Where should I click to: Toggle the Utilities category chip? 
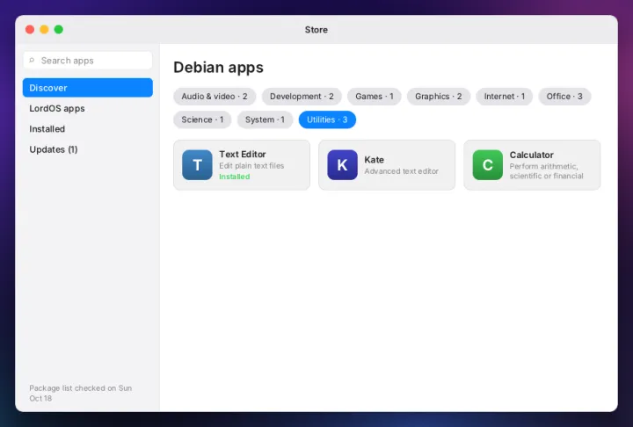327,119
